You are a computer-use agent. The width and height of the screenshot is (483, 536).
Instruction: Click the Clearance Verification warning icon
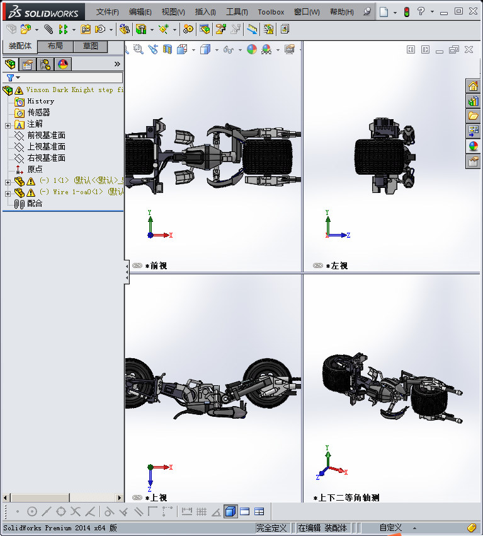coord(269,30)
